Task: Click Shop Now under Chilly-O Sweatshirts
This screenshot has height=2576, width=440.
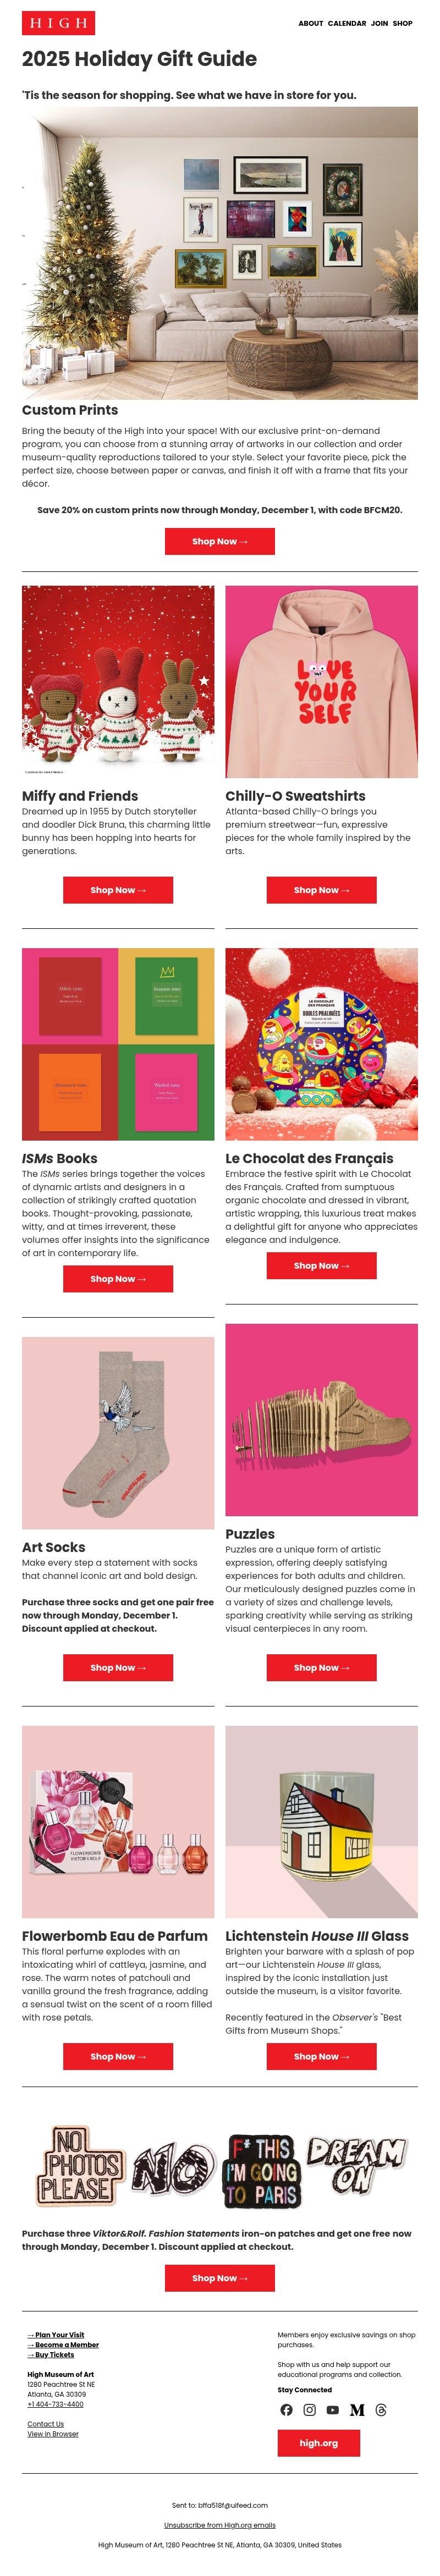Action: (321, 890)
